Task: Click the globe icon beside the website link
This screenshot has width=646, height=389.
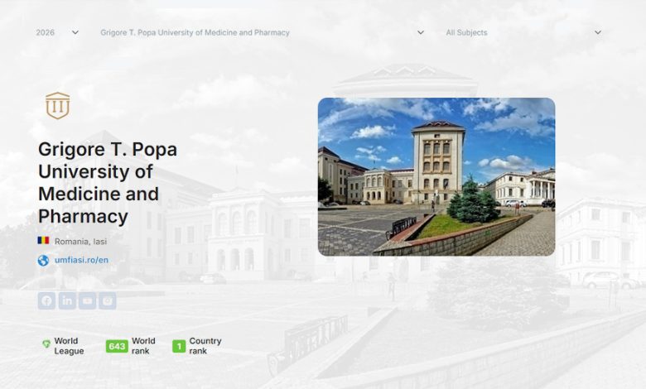Action: coord(43,261)
